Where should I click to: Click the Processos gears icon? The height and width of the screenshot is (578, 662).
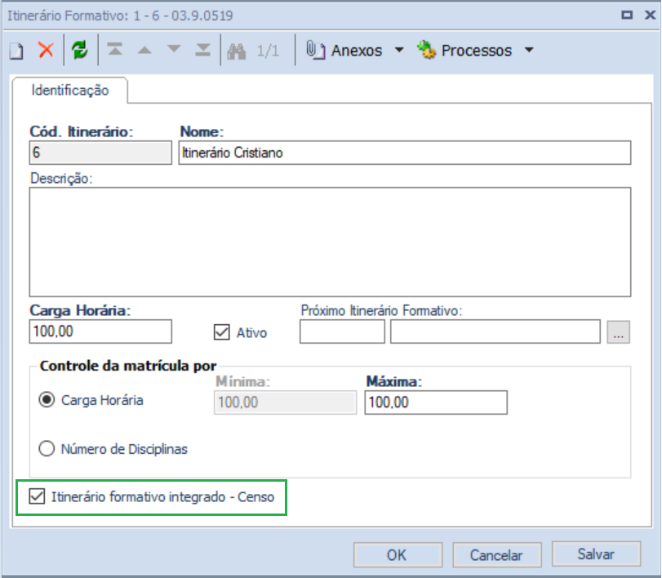pyautogui.click(x=426, y=50)
